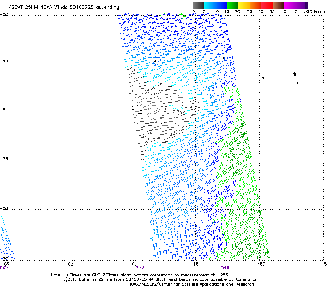Screen dimensions: 327x287
Task: Select the cyan-blue 5-15 knots legend swatch
Action: pos(215,5)
